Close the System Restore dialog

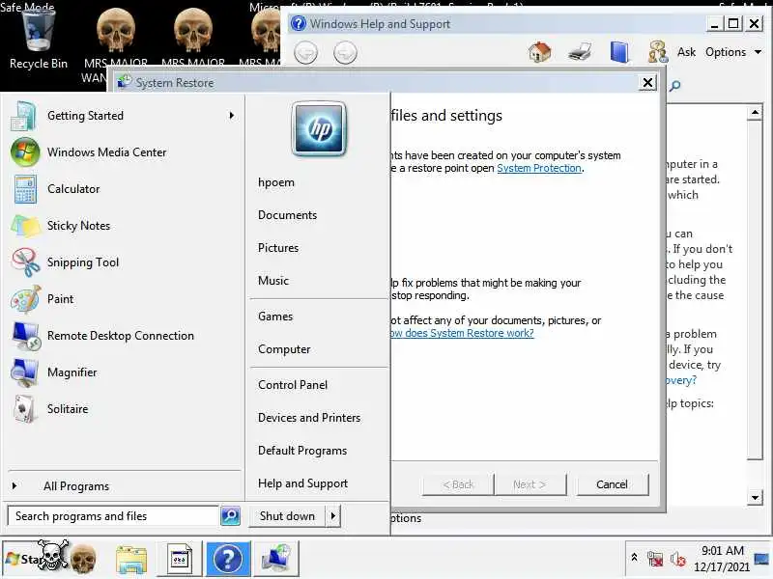[647, 82]
